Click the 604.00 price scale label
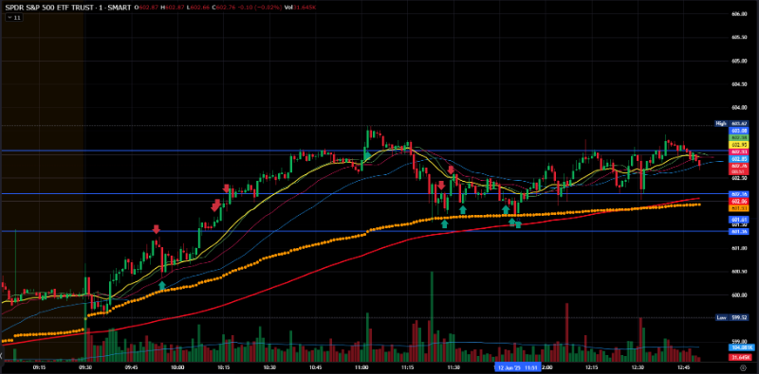Viewport: 759px width, 374px height. pyautogui.click(x=739, y=107)
